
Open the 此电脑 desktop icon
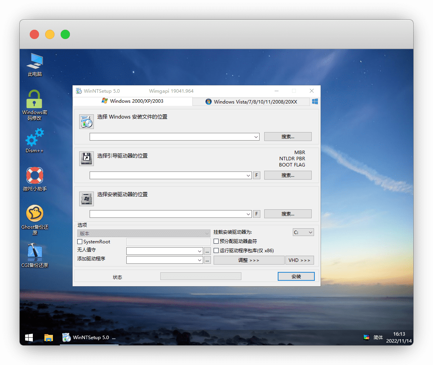tap(35, 62)
